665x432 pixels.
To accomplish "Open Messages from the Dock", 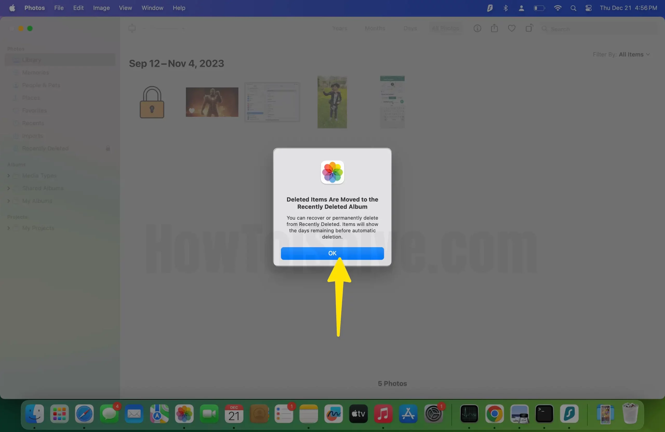I will click(x=109, y=414).
